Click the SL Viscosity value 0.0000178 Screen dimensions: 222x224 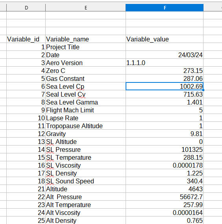point(165,165)
